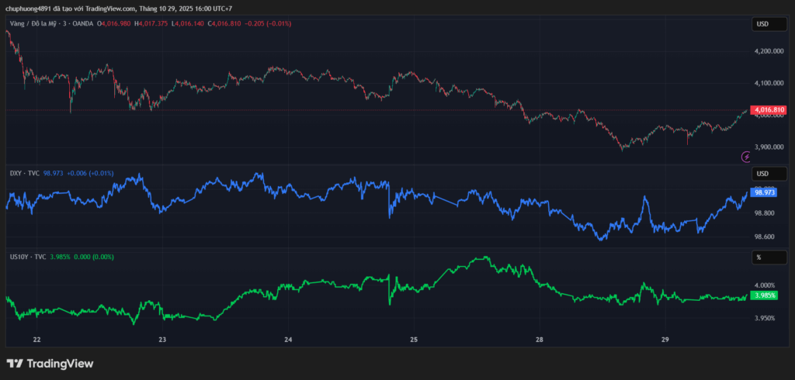Viewport: 795px width, 380px height.
Task: Click date label 22 on time axis
Action: click(36, 340)
